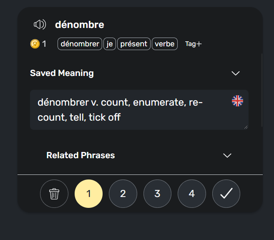Click the UK flag language icon

(x=237, y=101)
